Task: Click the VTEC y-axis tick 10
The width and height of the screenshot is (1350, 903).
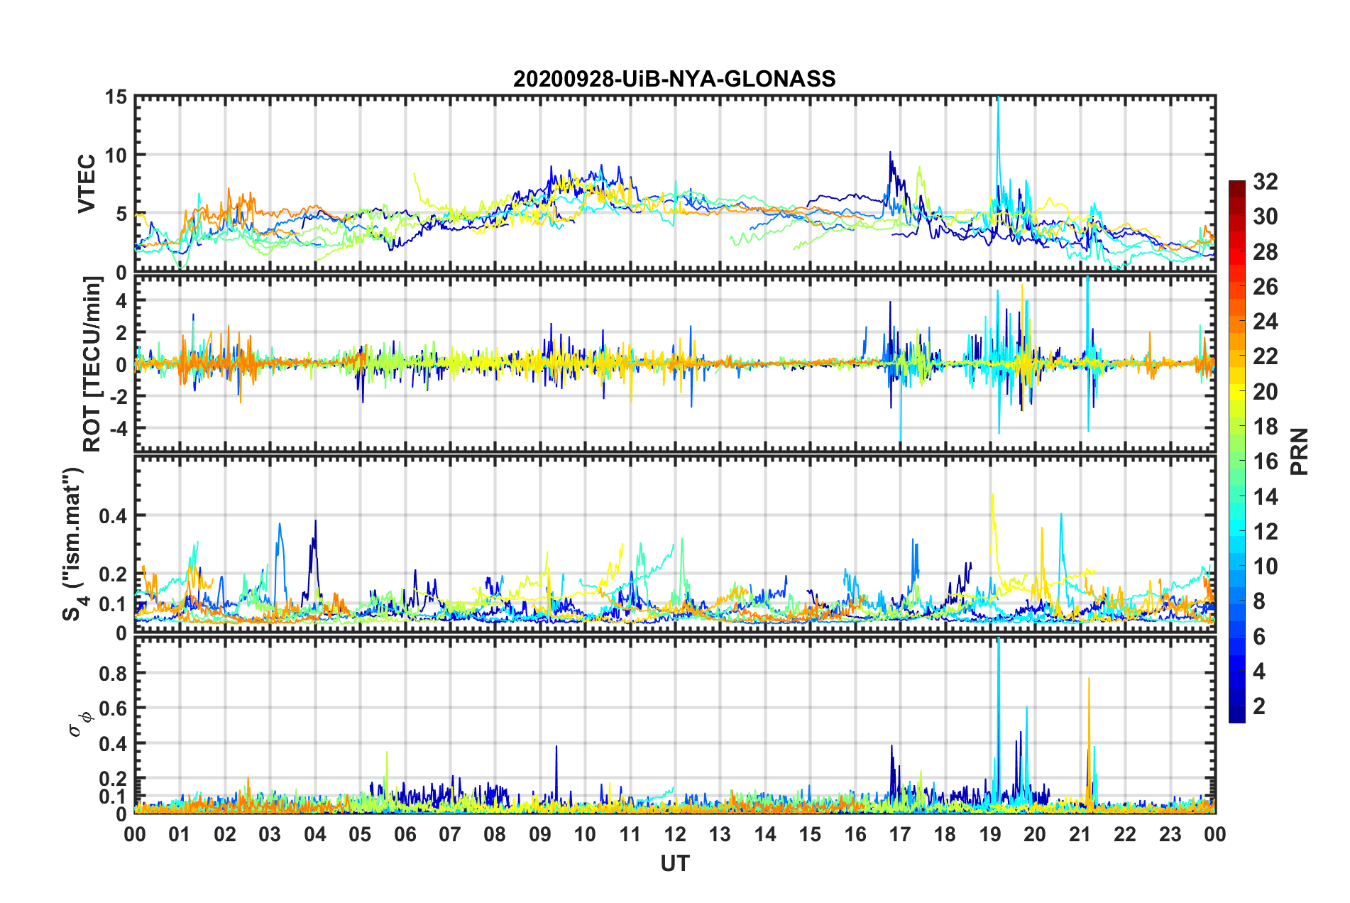Action: (x=116, y=155)
